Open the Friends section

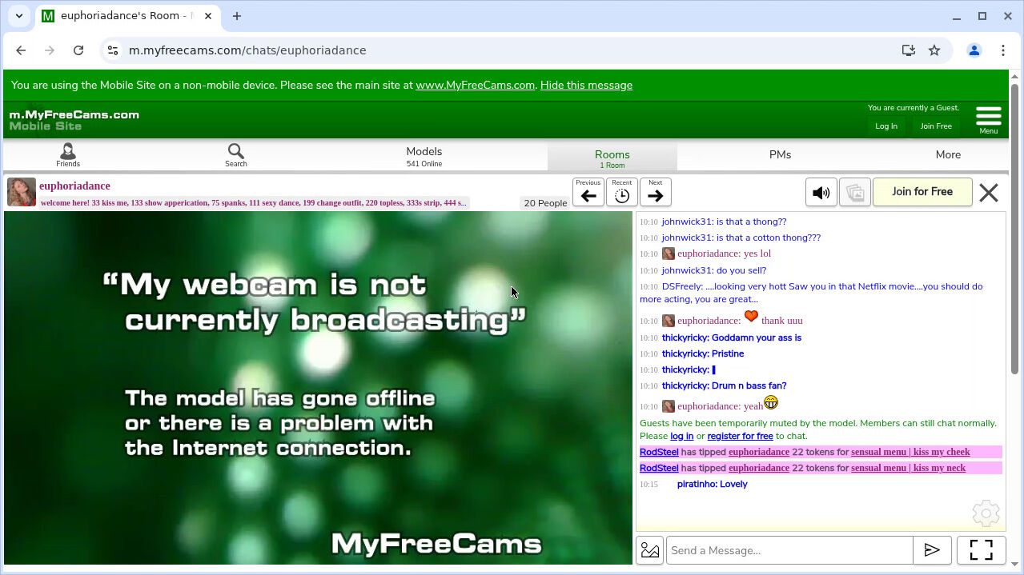68,154
